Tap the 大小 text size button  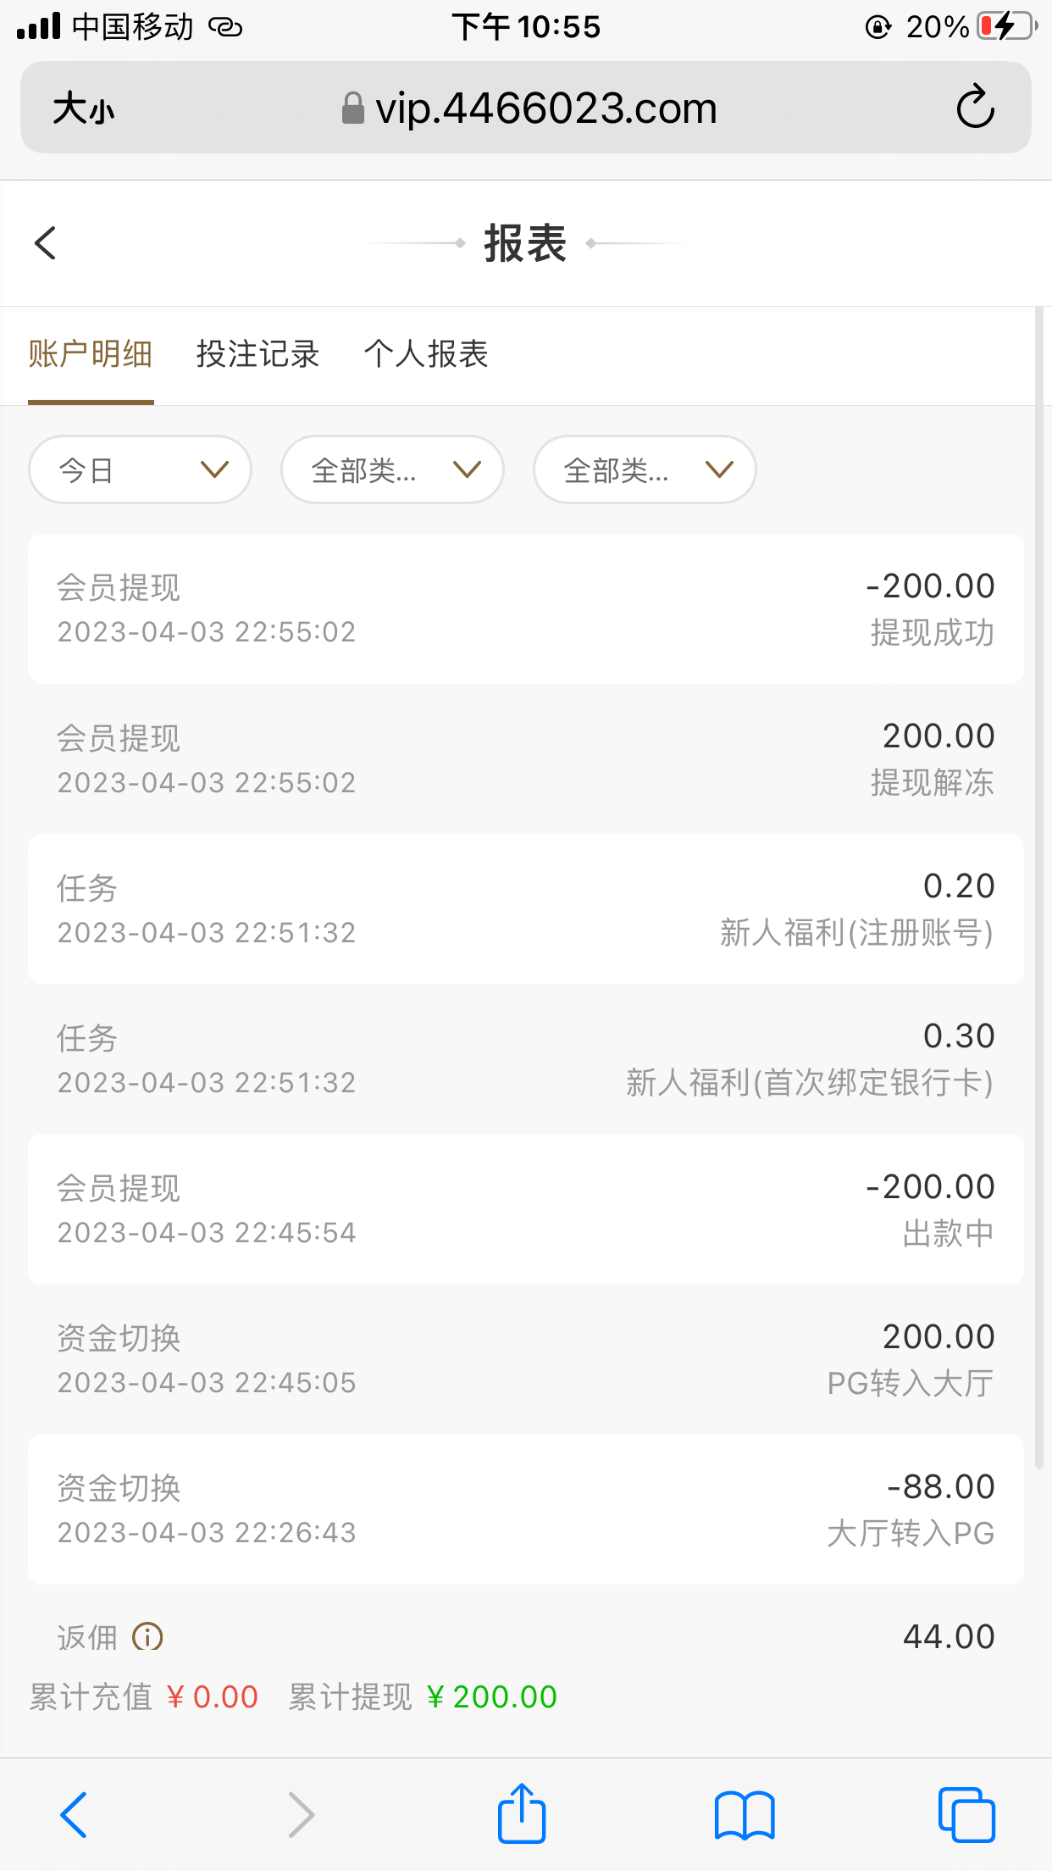(83, 108)
